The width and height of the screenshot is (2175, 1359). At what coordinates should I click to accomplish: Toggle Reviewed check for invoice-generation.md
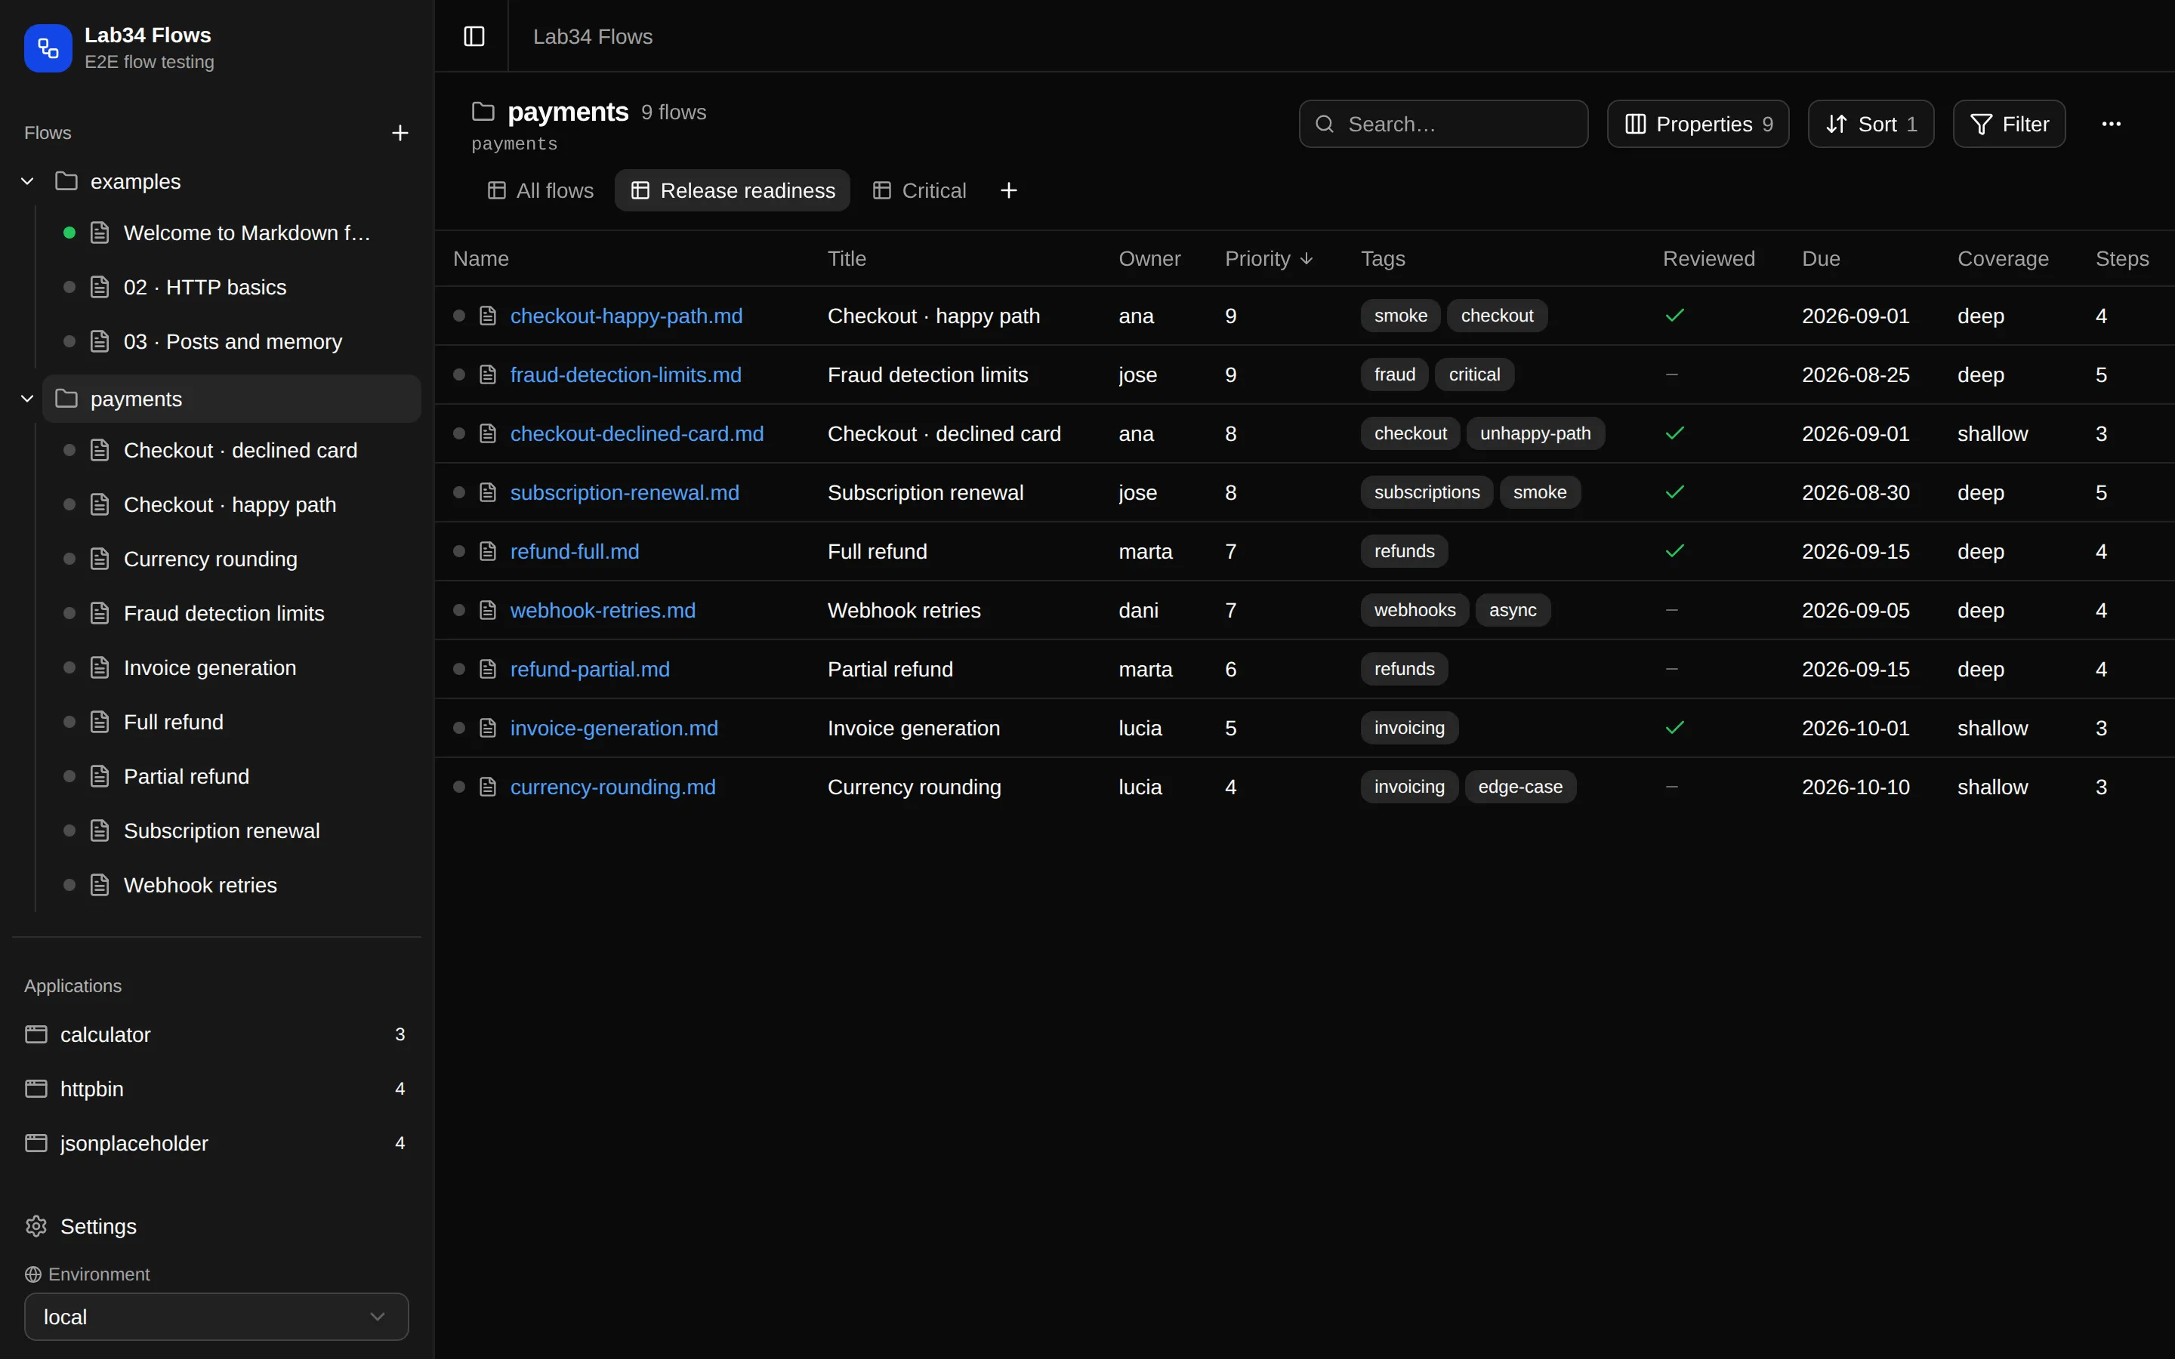pos(1674,728)
